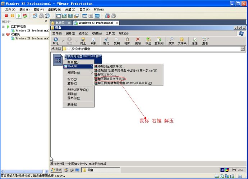Click the Summary view icon
This screenshot has width=248, height=179.
click(84, 16)
